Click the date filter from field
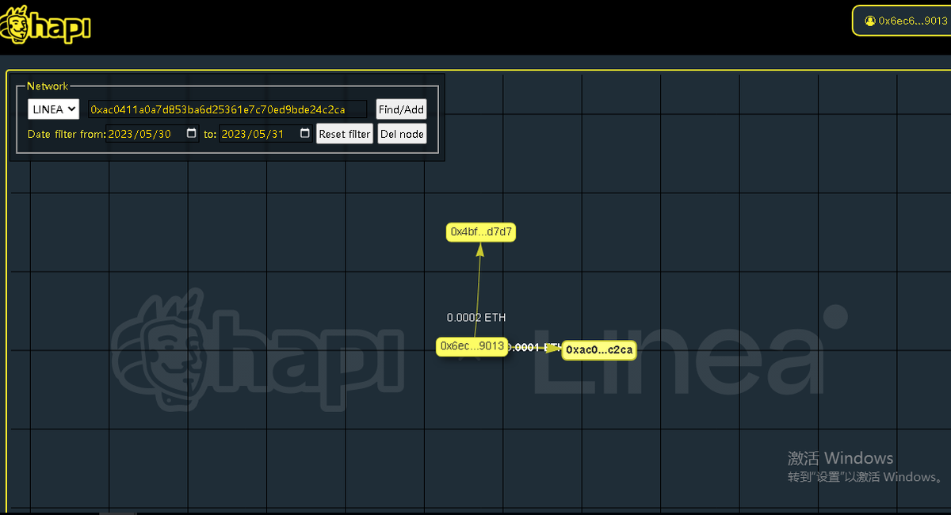The image size is (951, 515). tap(153, 134)
